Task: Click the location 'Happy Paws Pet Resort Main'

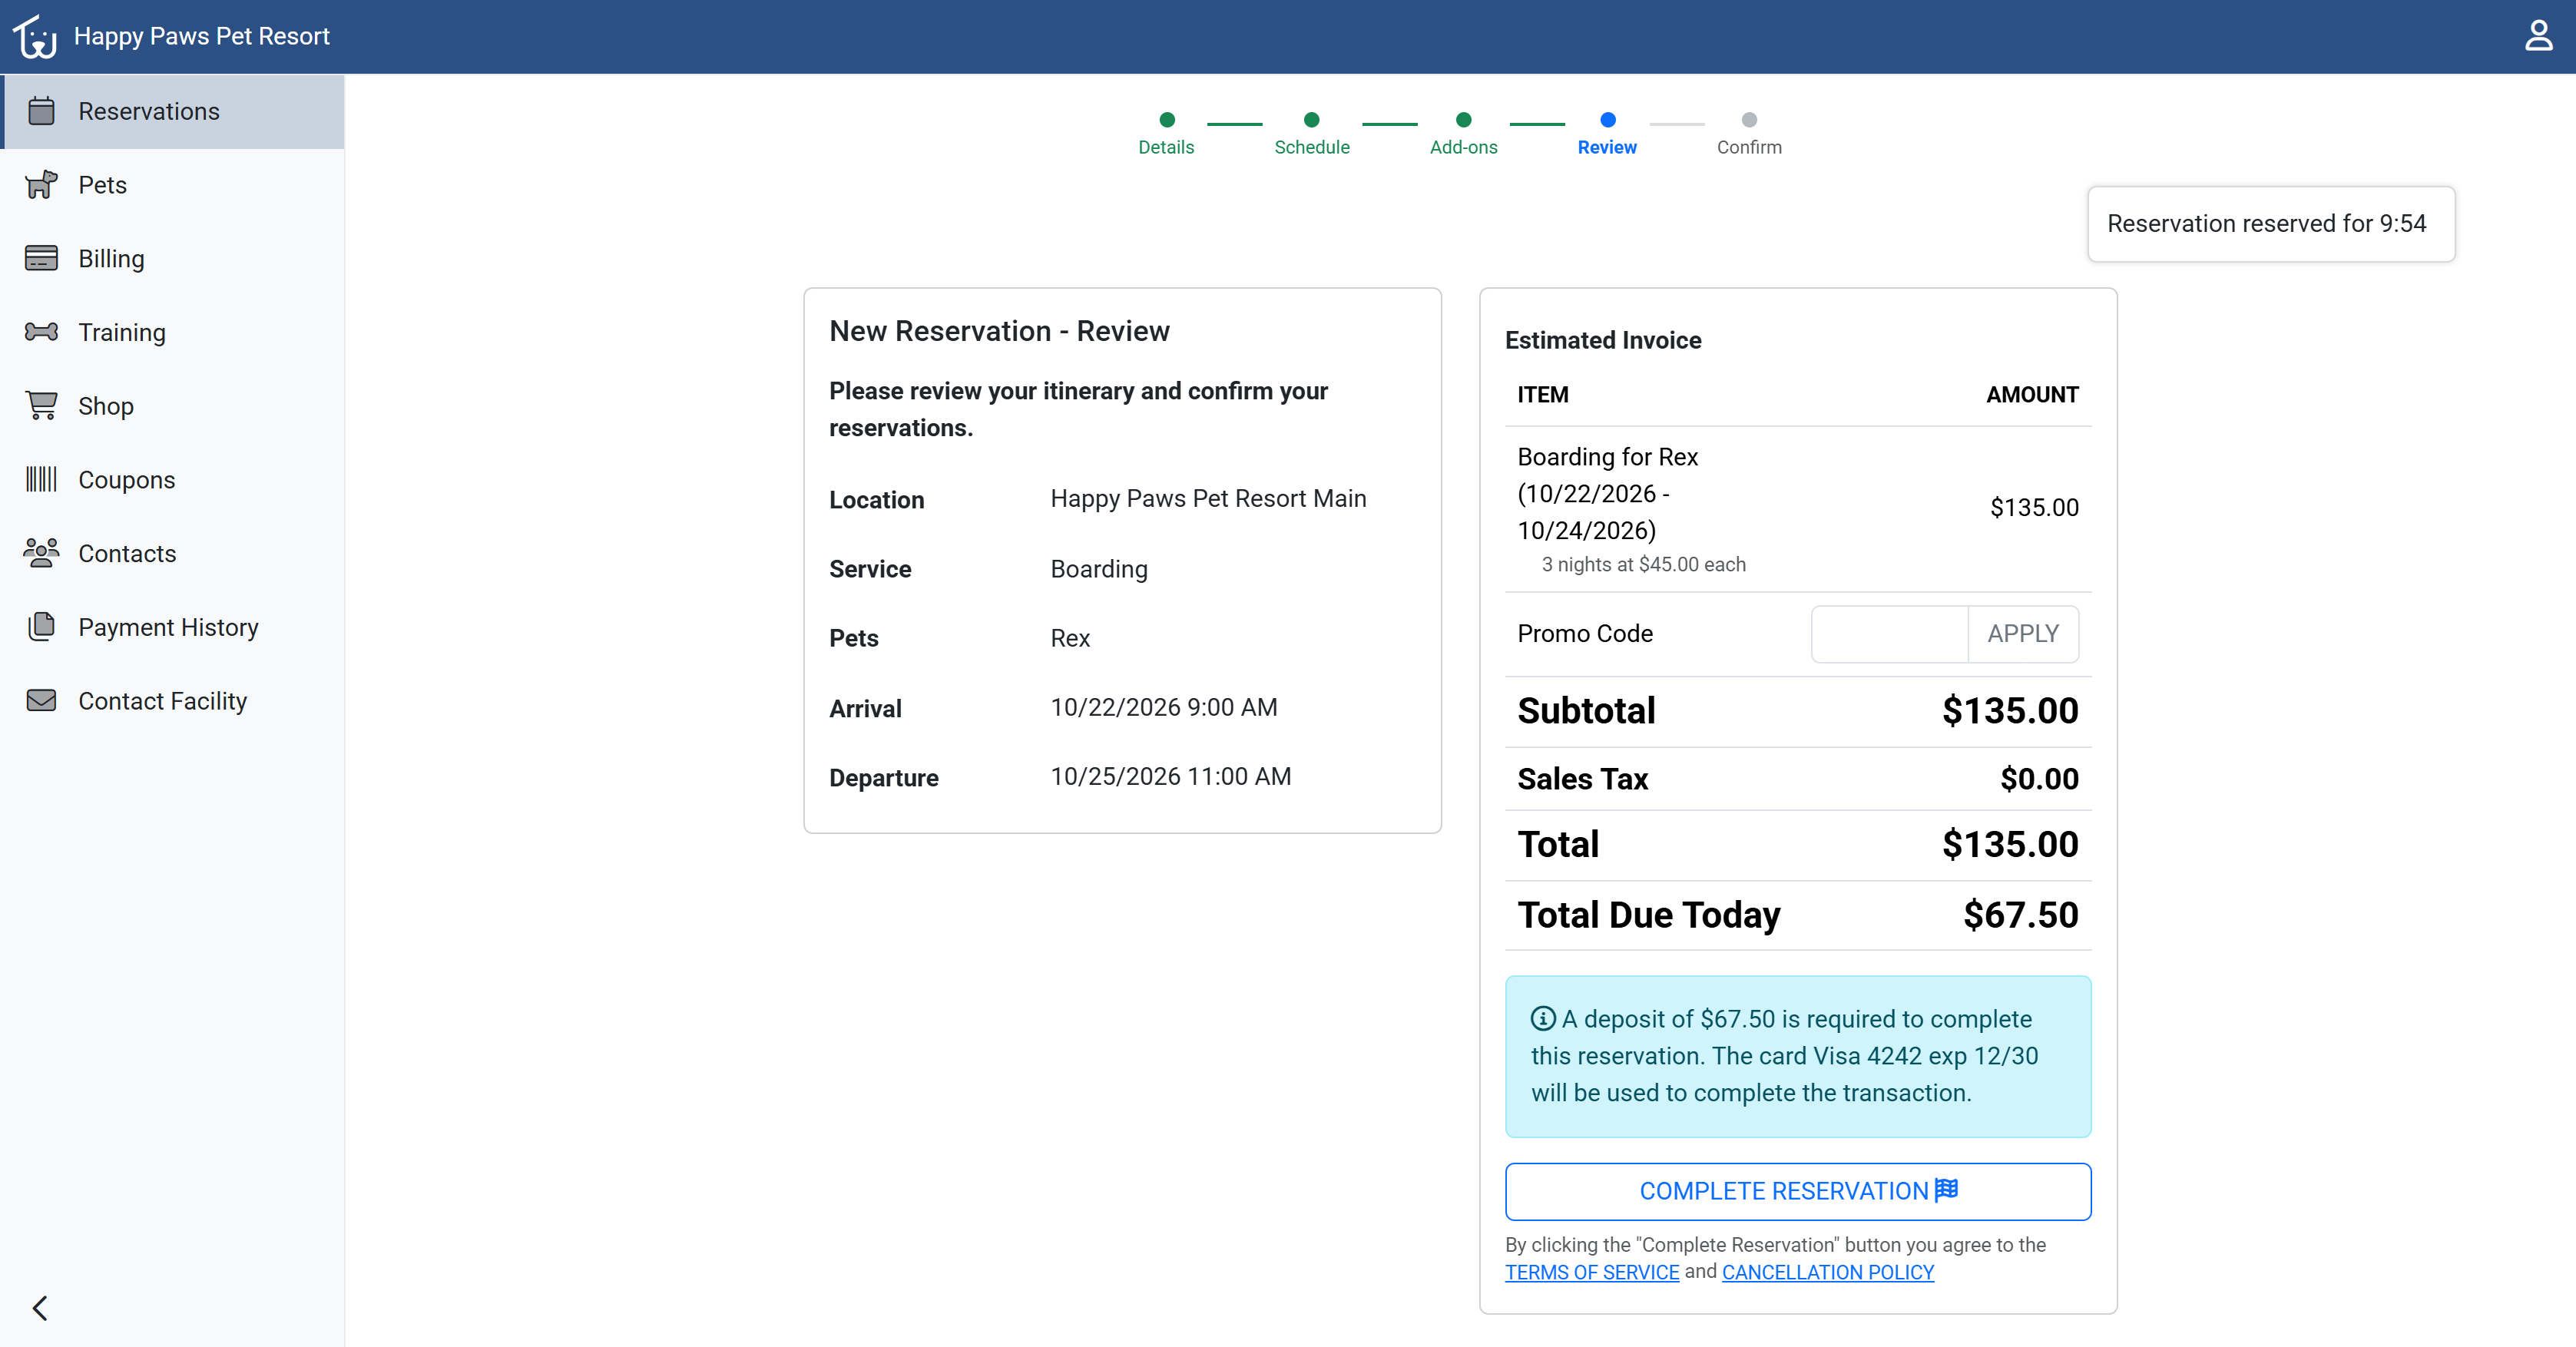Action: [x=1208, y=498]
